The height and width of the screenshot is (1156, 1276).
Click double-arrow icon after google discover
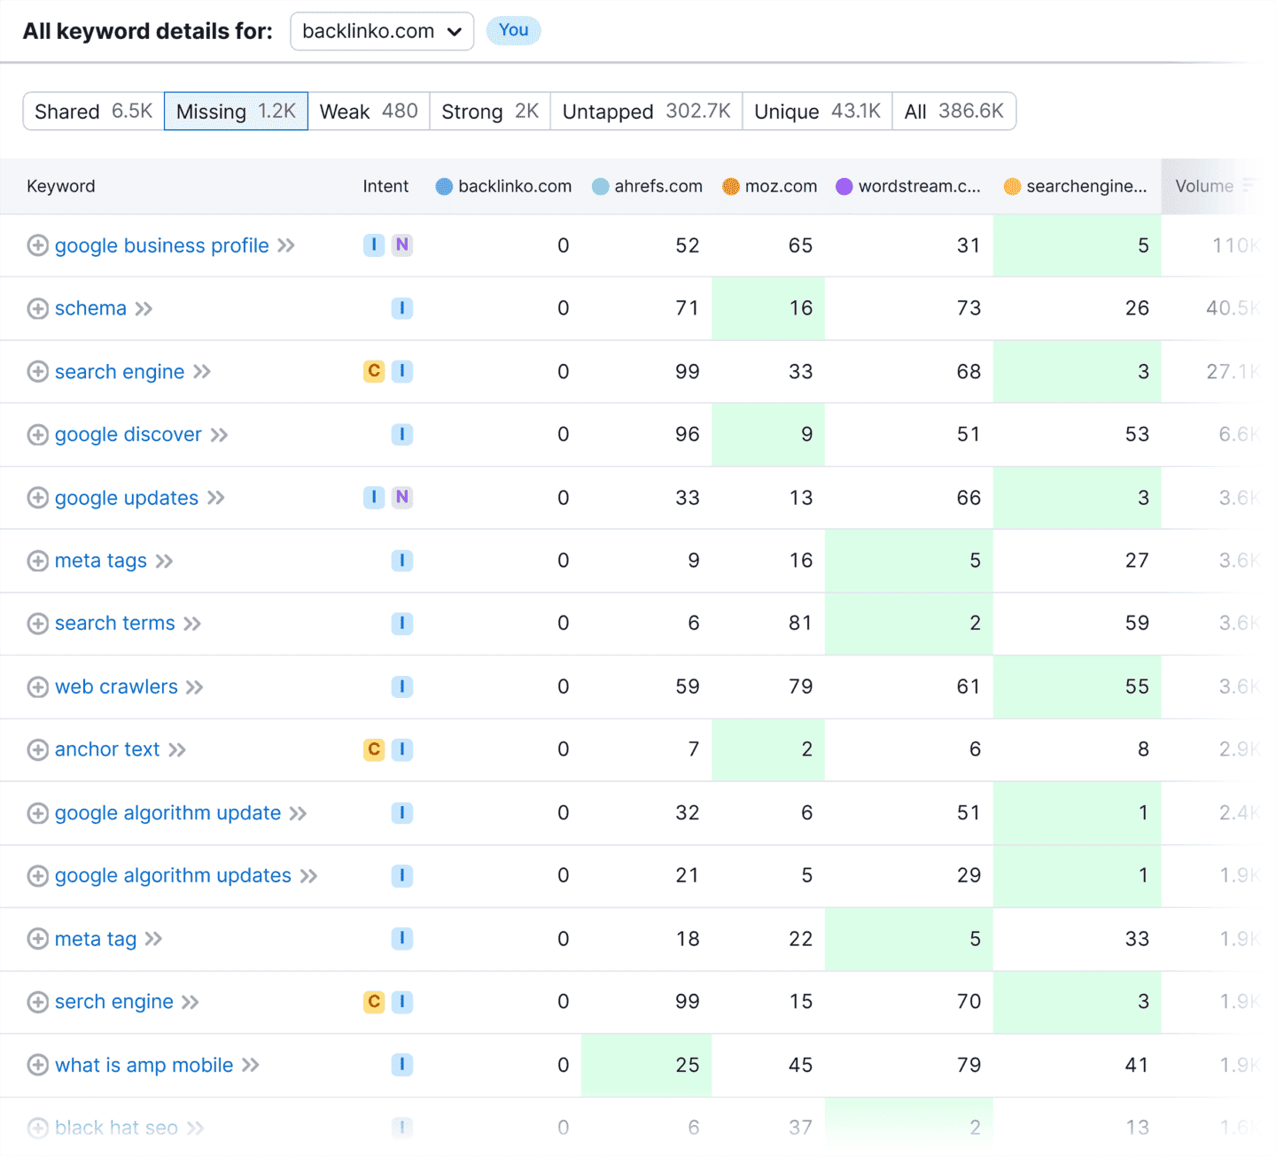[220, 435]
